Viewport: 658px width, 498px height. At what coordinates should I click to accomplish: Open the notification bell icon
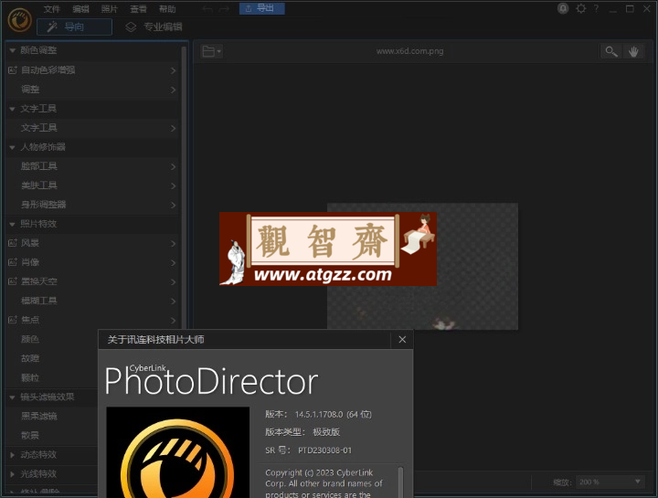click(x=563, y=8)
